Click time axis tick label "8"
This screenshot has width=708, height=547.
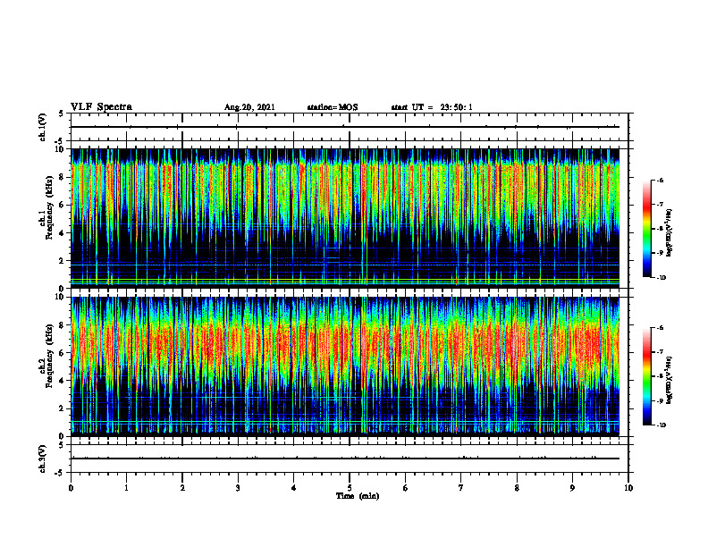[517, 488]
